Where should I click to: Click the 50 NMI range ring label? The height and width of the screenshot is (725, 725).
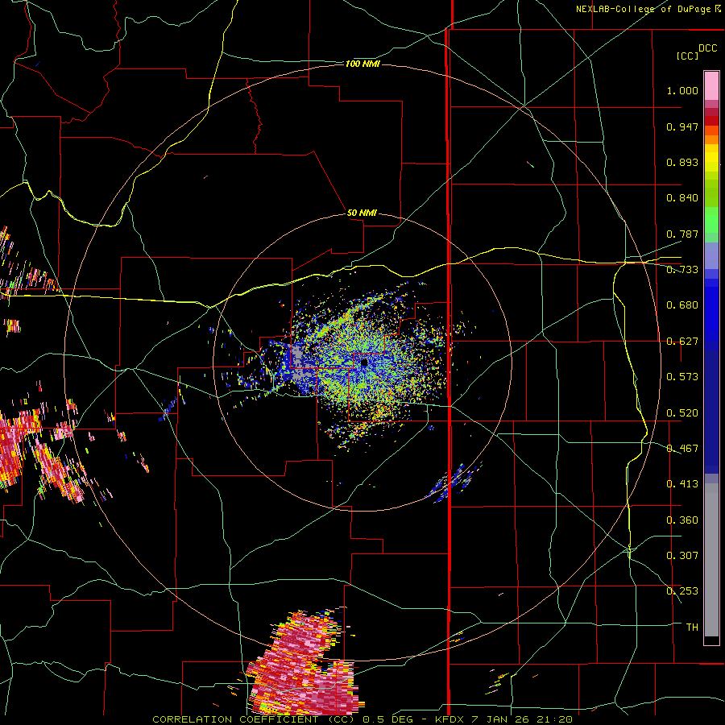tap(362, 213)
